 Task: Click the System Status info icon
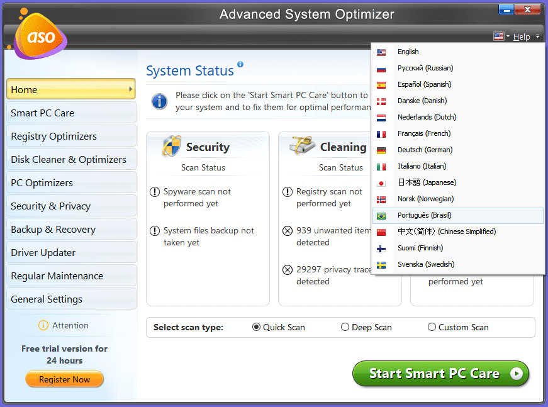[x=240, y=64]
